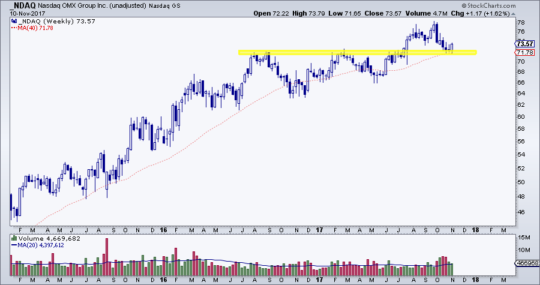Click the 10M volume axis label

(x=523, y=250)
